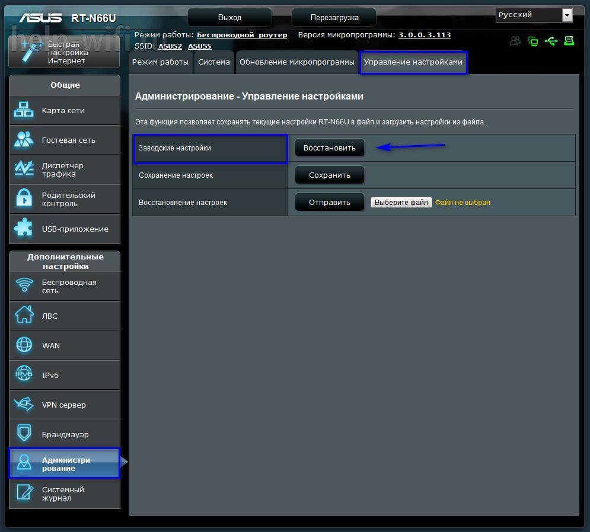
Task: Click the Выберите файл file chooser
Action: (401, 203)
